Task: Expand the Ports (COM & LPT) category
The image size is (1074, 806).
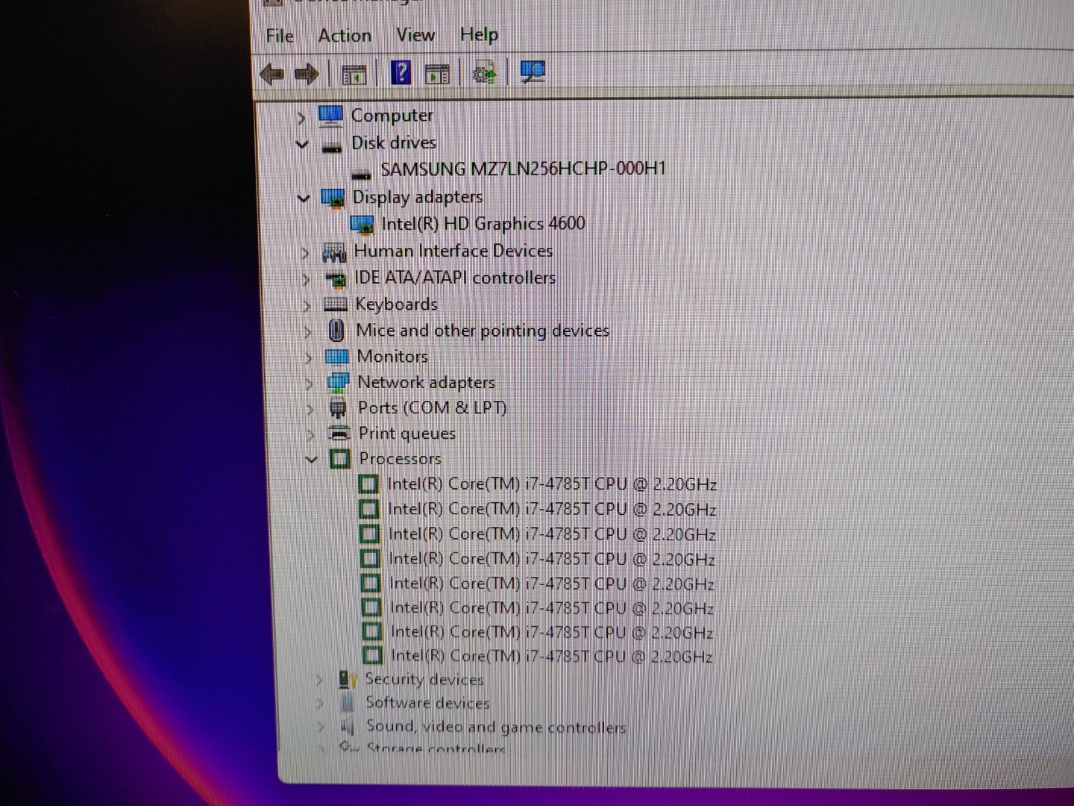Action: [x=310, y=409]
